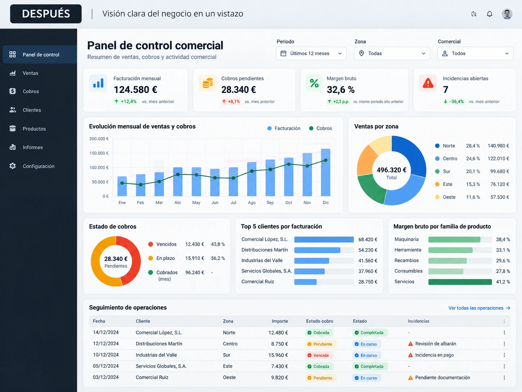
Task: Open the notifications bell icon
Action: coord(490,14)
